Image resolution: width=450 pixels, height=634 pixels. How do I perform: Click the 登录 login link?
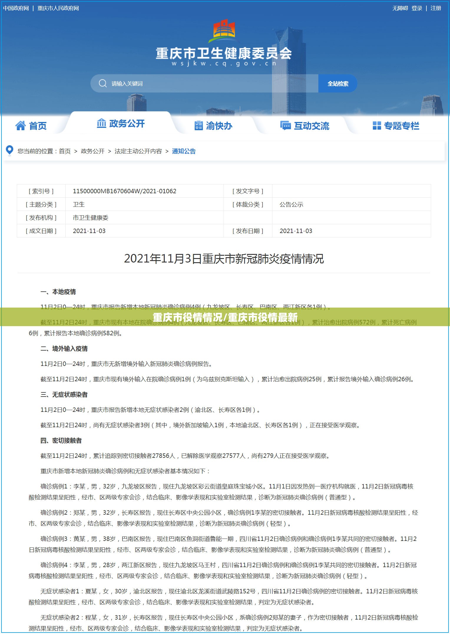[x=417, y=8]
